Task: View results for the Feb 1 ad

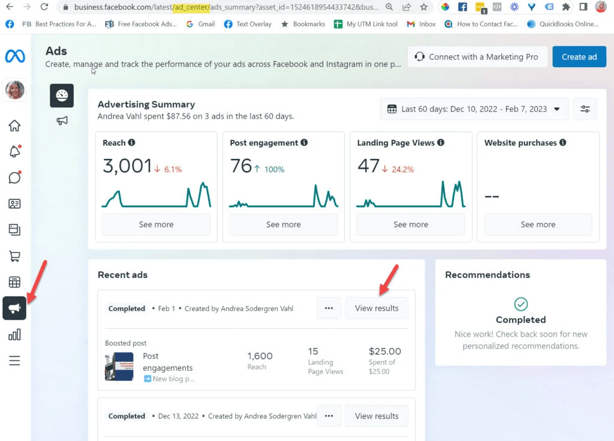Action: tap(377, 308)
